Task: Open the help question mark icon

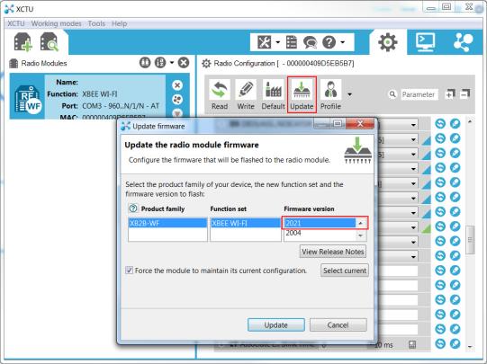Action: tap(329, 42)
